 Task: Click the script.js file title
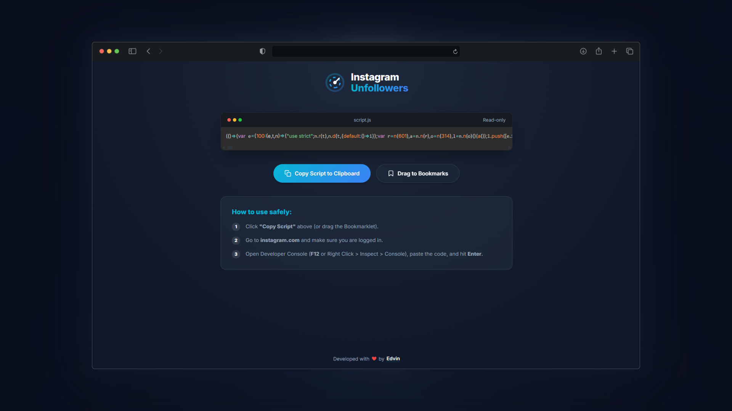tap(362, 120)
